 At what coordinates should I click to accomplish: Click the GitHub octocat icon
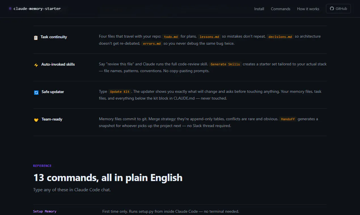[x=332, y=9]
